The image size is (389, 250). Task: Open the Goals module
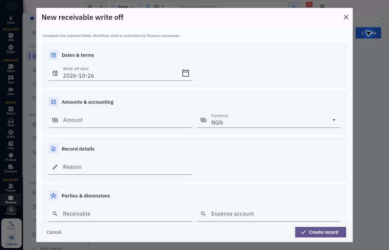point(11,134)
